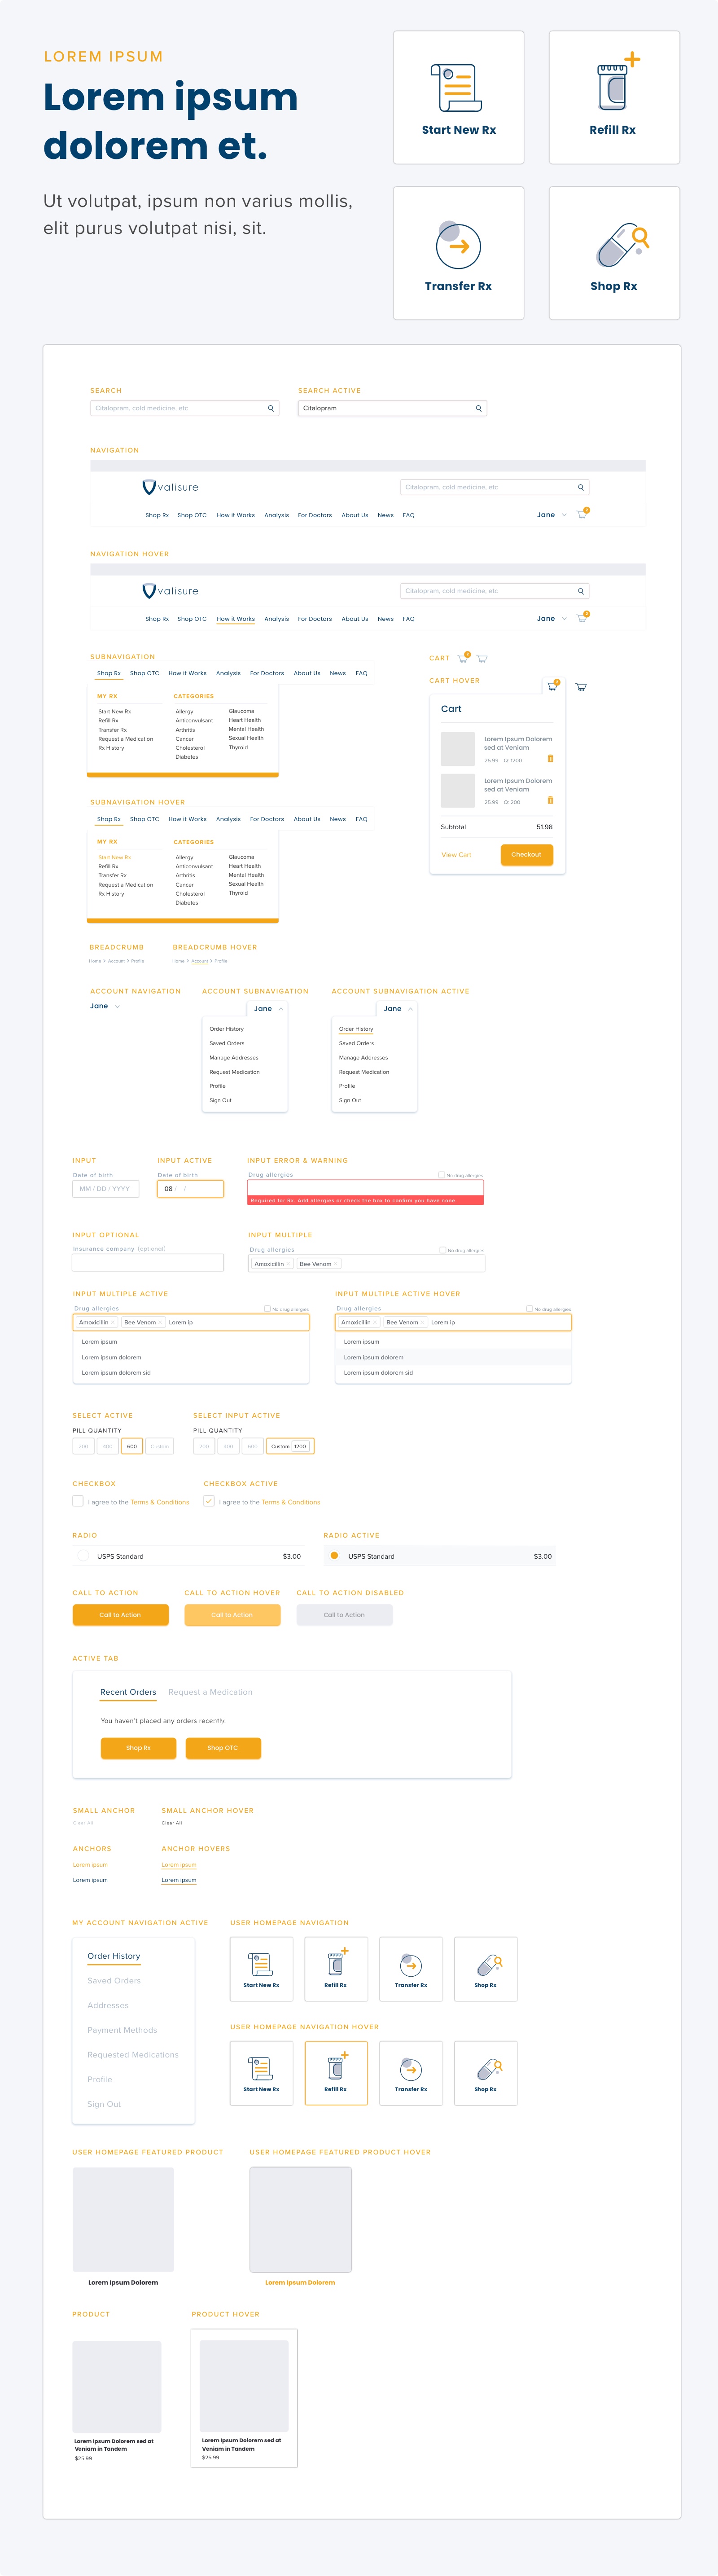Select Saved Orders in My Account Navigation Active
This screenshot has width=718, height=2576.
click(114, 1981)
